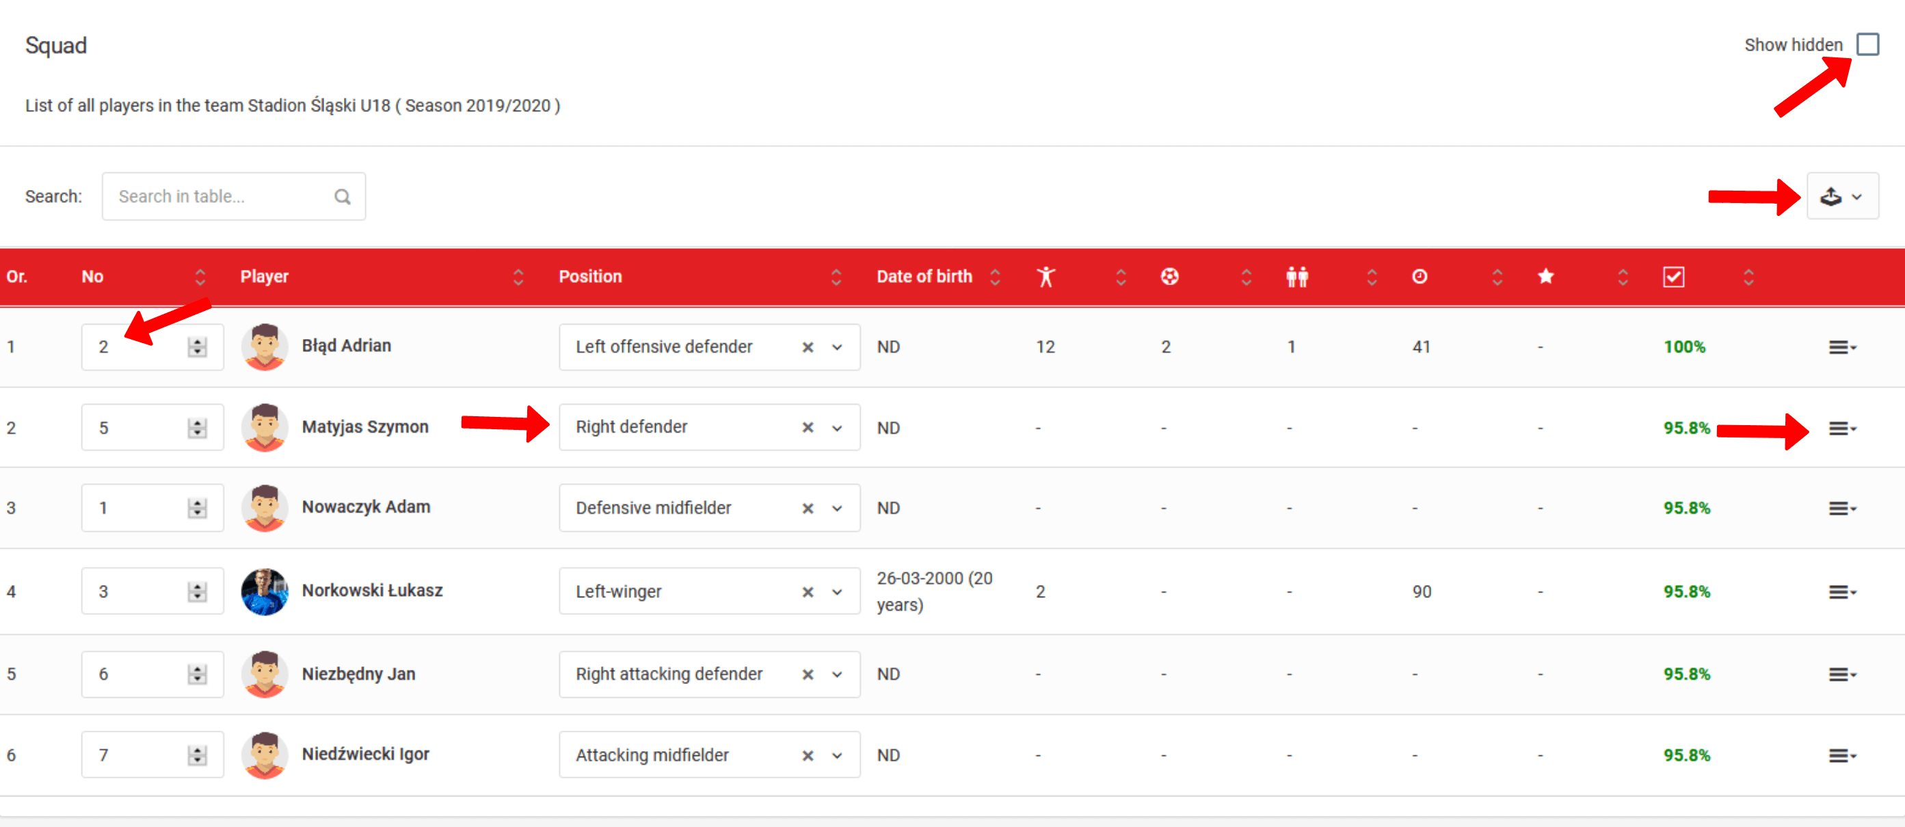The image size is (1905, 827).
Task: Open Niezbędny Jan player profile link
Action: (x=358, y=674)
